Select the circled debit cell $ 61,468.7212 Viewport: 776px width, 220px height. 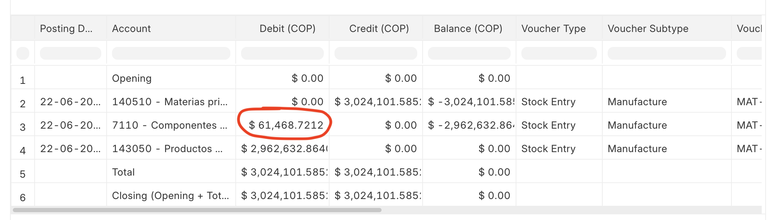pos(286,125)
